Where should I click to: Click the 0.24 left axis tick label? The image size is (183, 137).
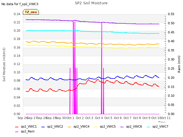[x=17, y=14]
